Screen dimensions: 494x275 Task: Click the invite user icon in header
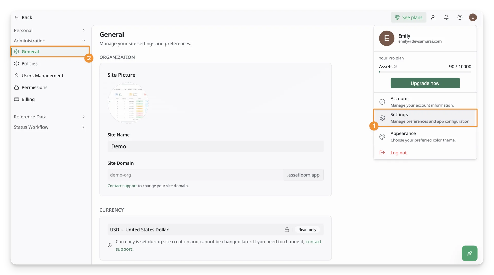(434, 17)
